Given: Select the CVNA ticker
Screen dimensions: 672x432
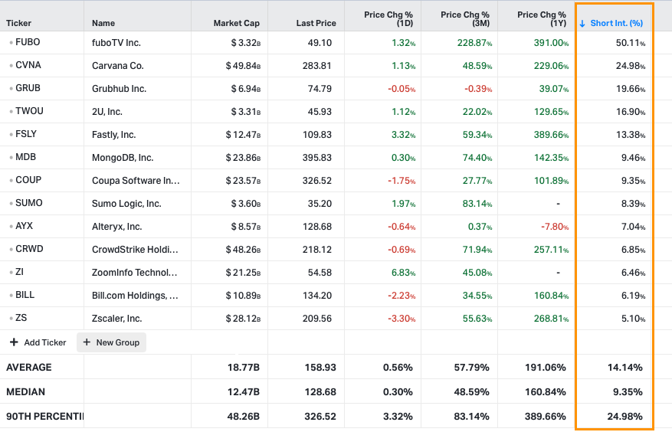Looking at the screenshot, I should 28,65.
